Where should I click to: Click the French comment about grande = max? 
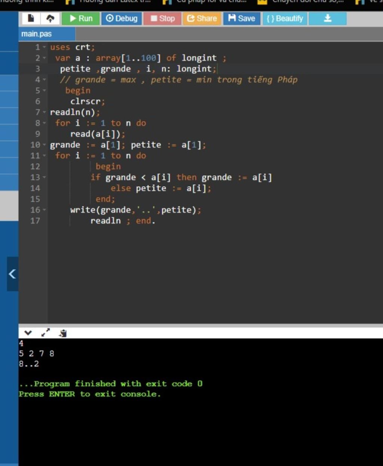[x=179, y=80]
